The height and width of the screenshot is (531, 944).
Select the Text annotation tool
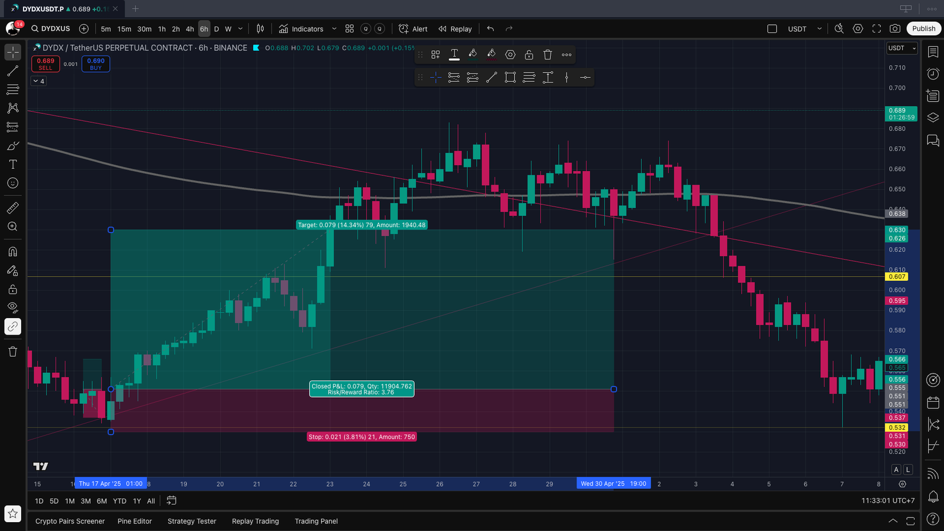click(12, 165)
